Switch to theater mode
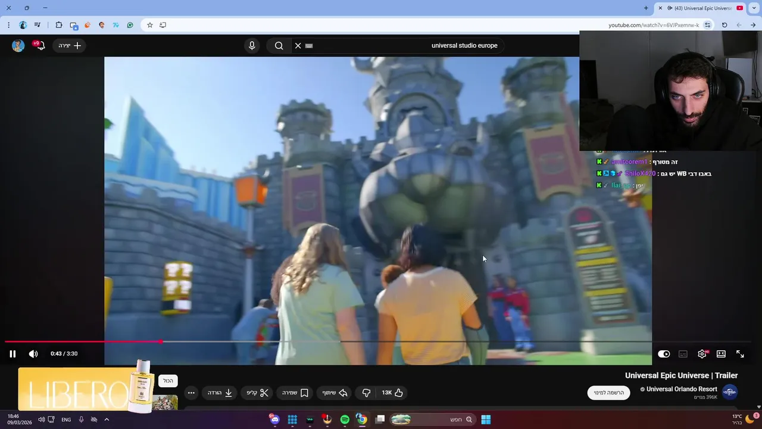 (721, 354)
